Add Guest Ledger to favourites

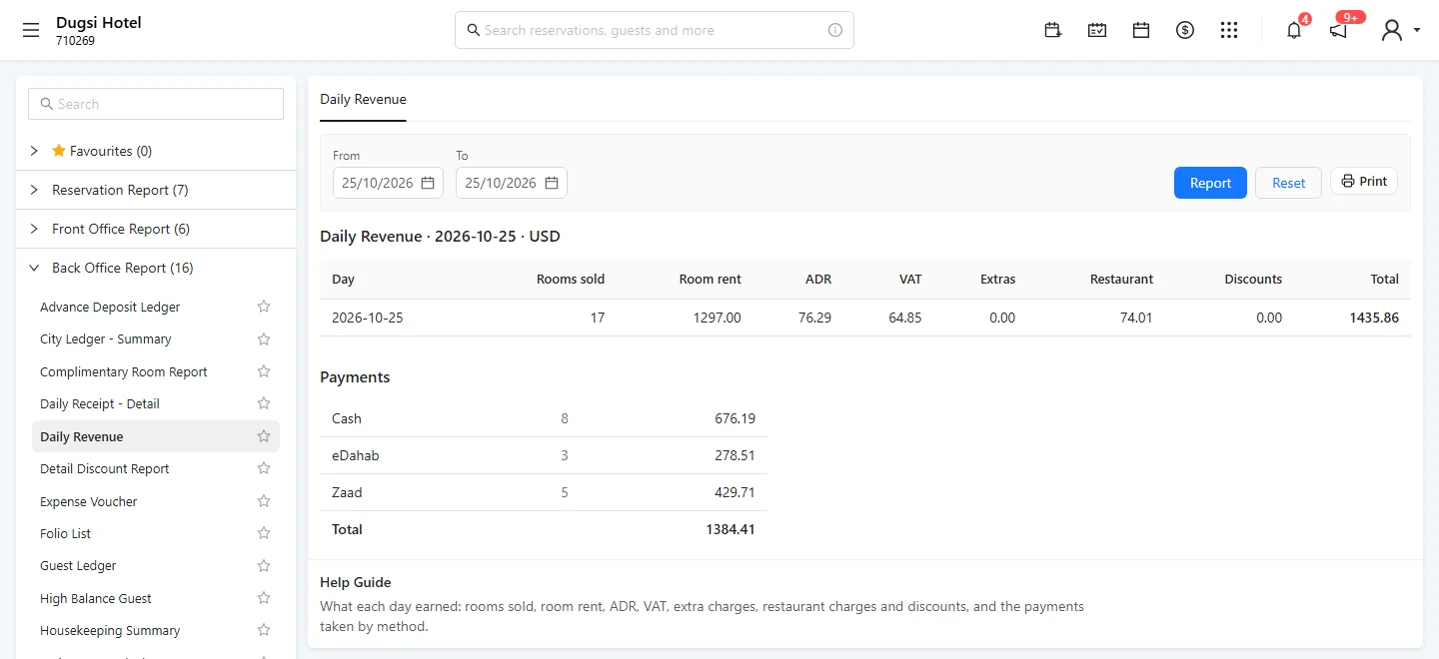(264, 566)
